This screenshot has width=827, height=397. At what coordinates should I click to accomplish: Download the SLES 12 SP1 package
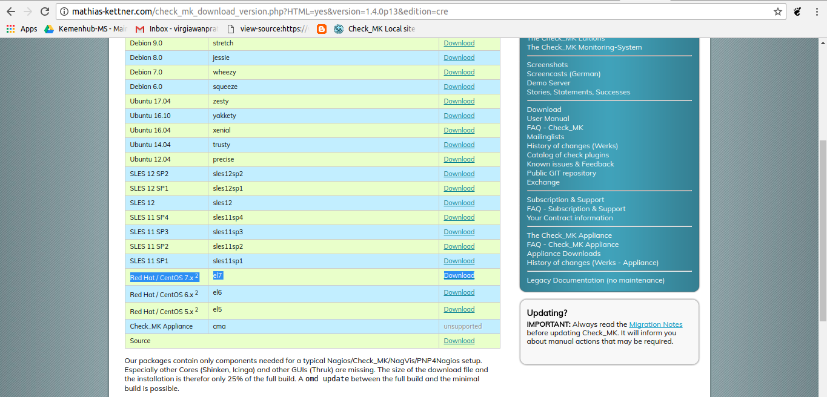point(459,188)
